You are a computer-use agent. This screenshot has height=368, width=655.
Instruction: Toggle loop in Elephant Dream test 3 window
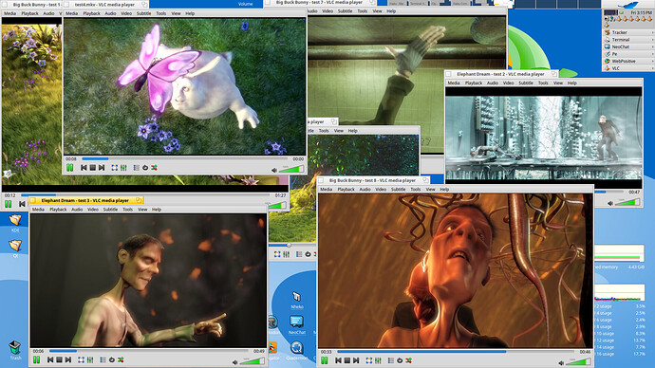112,359
